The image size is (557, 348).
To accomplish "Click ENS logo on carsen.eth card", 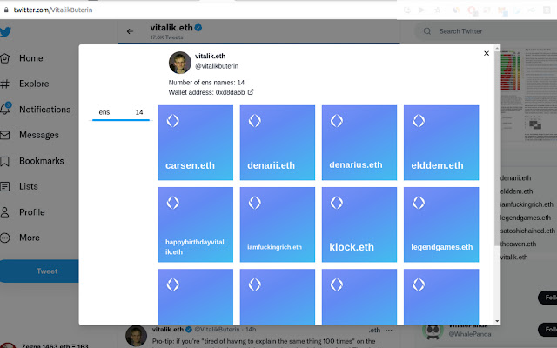I will coord(173,121).
